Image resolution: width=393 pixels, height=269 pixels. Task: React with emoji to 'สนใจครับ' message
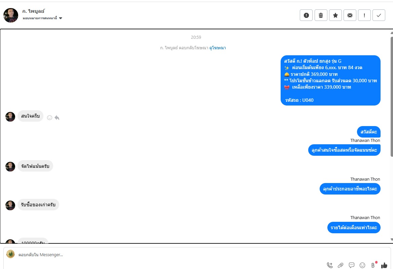tap(49, 118)
